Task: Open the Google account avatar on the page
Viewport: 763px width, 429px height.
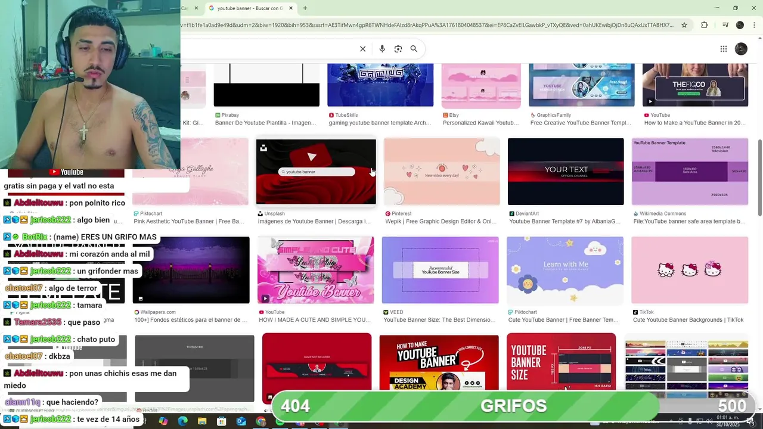Action: pos(741,49)
